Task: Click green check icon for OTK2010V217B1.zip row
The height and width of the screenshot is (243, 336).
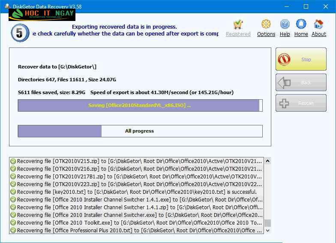Action: click(x=13, y=176)
